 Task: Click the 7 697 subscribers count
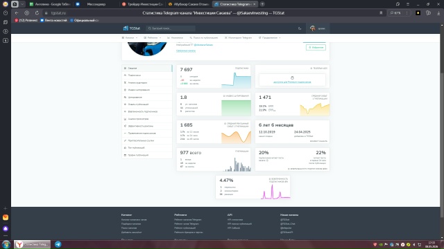(186, 69)
